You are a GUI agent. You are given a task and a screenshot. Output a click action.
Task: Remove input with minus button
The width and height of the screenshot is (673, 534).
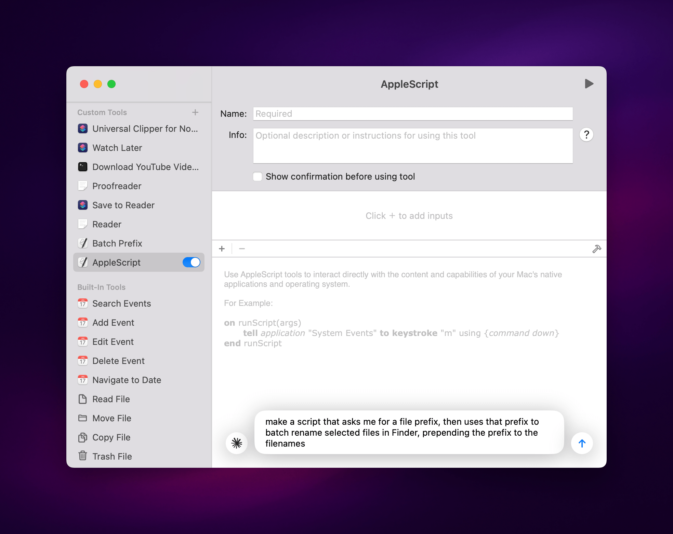click(x=242, y=249)
